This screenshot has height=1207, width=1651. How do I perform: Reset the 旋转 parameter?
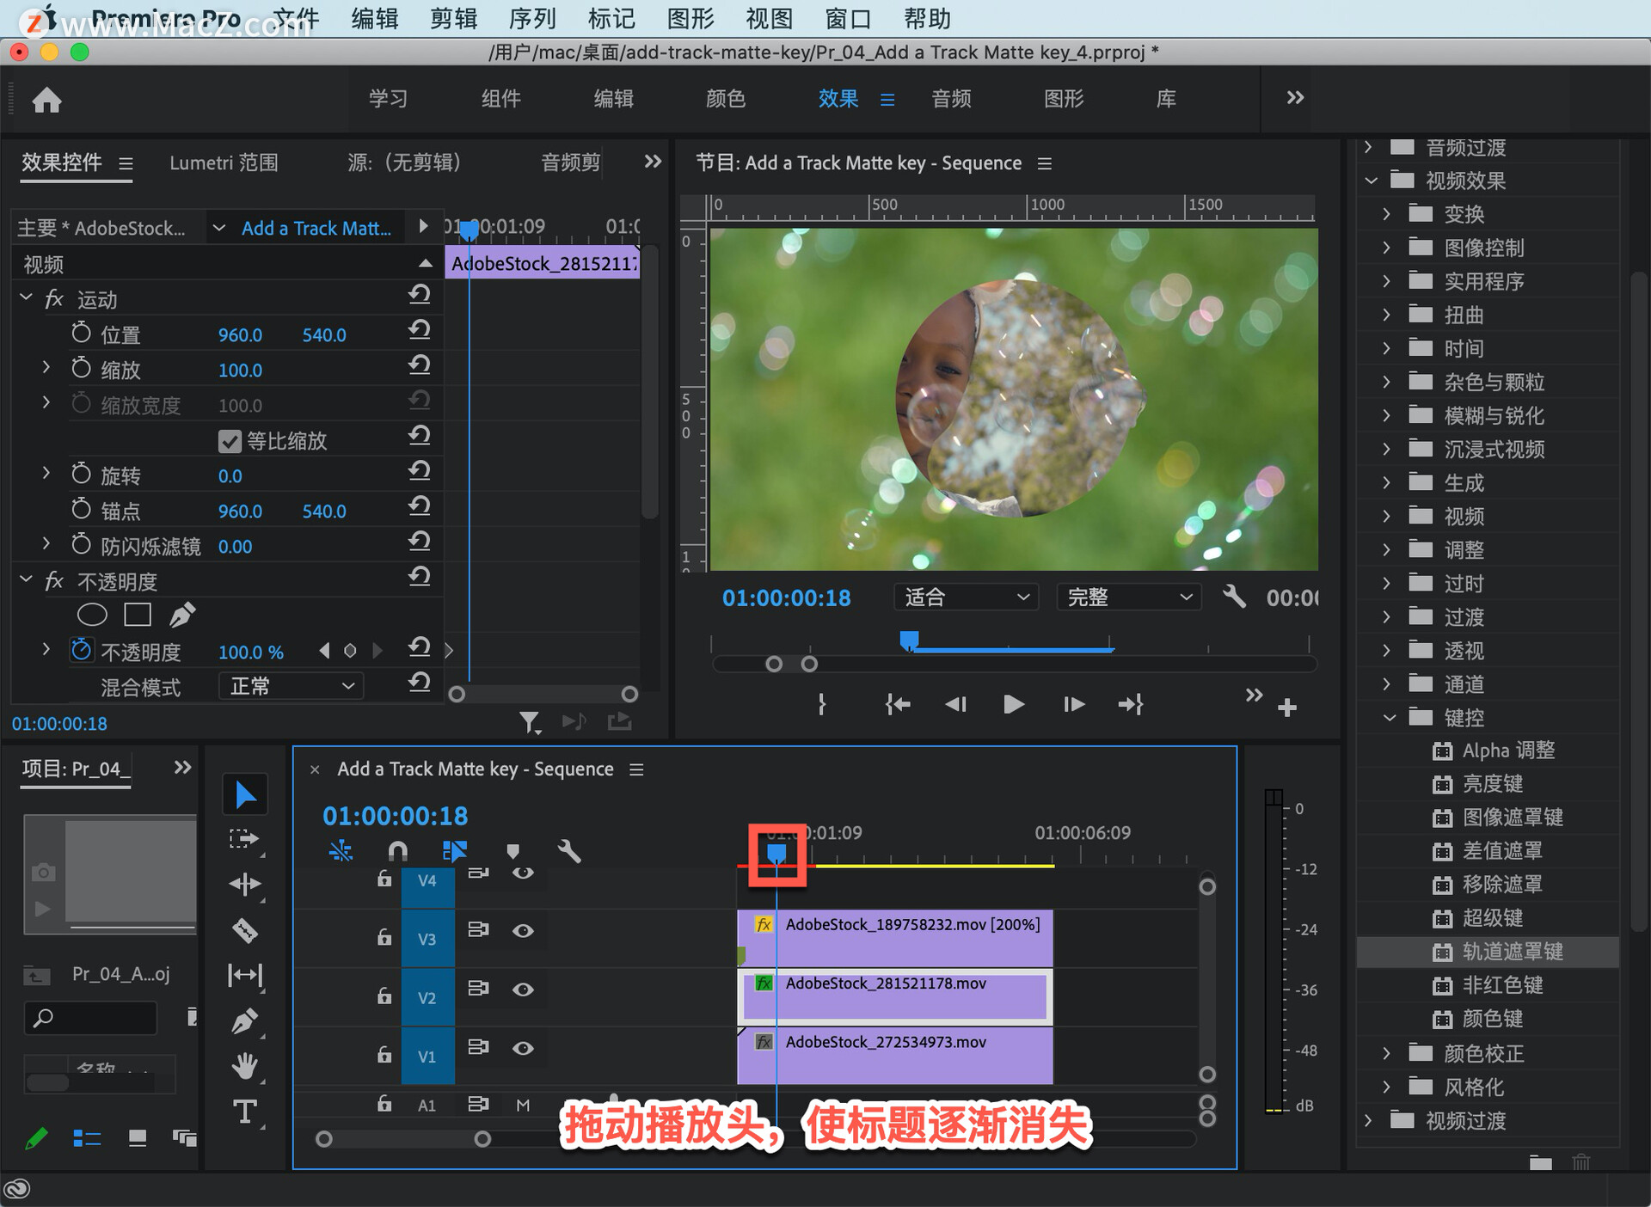click(419, 472)
